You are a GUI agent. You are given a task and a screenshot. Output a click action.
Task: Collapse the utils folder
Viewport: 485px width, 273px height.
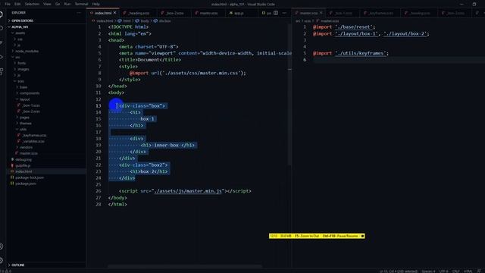click(x=23, y=129)
